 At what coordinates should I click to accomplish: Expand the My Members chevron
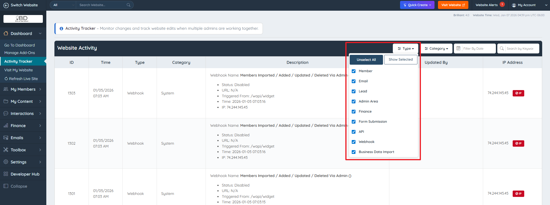[40, 89]
